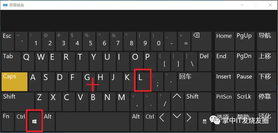Viewport: 278px width, 133px height.
Task: Toggle the Fn key
Action: tap(8, 121)
